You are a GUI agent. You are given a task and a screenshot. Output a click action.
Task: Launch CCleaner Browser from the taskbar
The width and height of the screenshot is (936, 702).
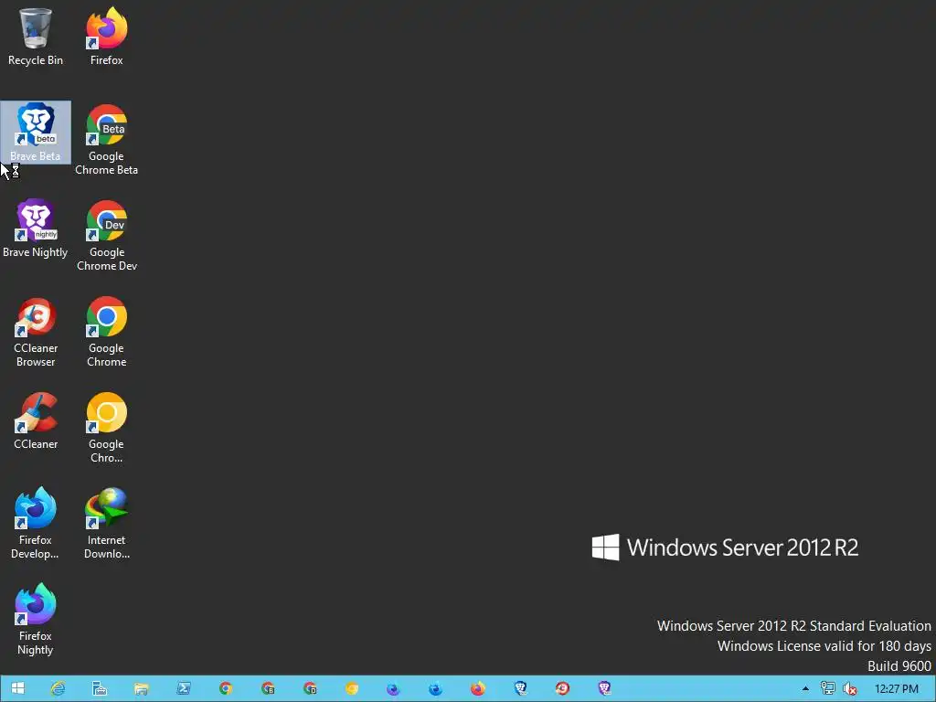click(562, 688)
